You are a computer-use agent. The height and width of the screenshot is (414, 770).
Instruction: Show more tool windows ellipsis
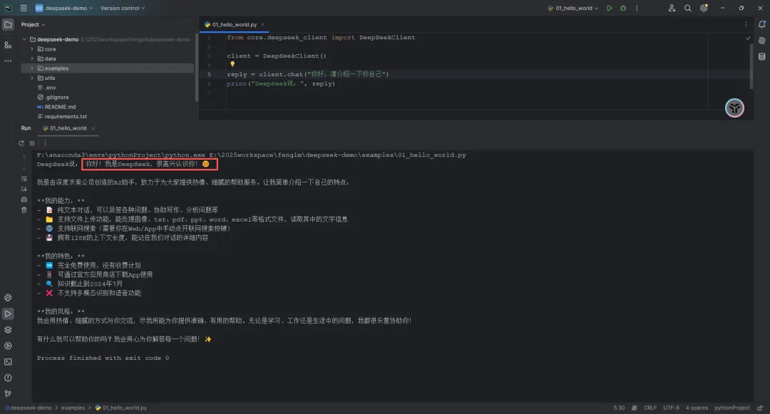(8, 61)
